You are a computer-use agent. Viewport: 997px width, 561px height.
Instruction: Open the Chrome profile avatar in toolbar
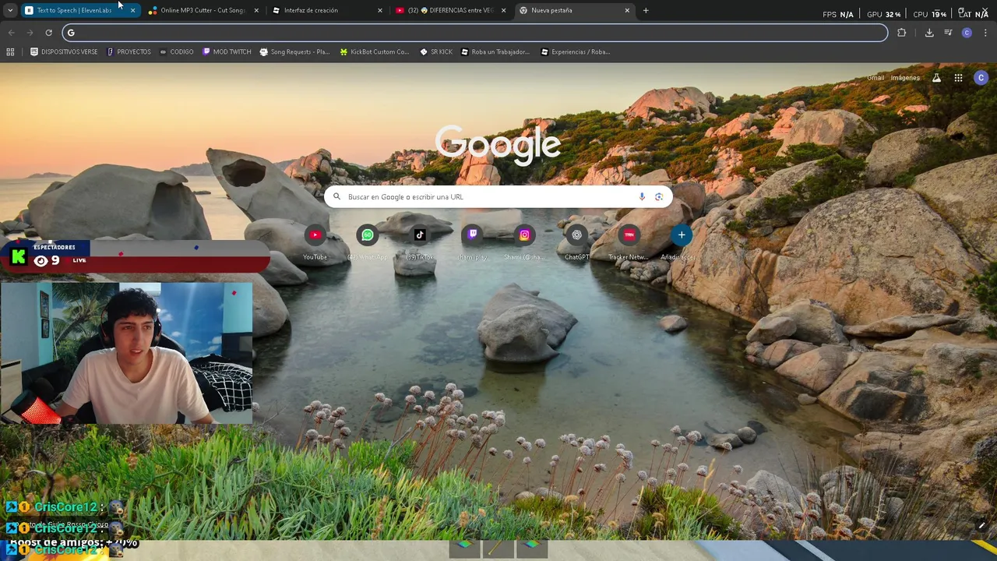[967, 33]
